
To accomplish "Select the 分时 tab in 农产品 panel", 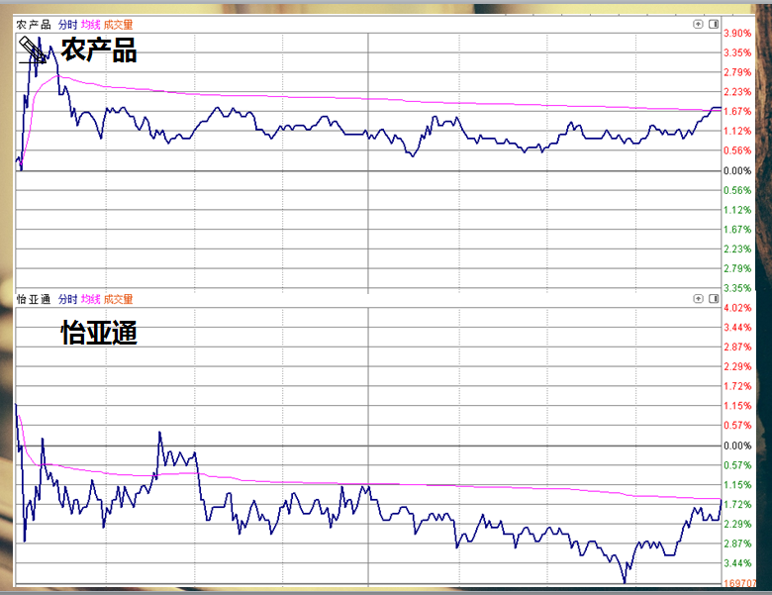I will (x=67, y=24).
